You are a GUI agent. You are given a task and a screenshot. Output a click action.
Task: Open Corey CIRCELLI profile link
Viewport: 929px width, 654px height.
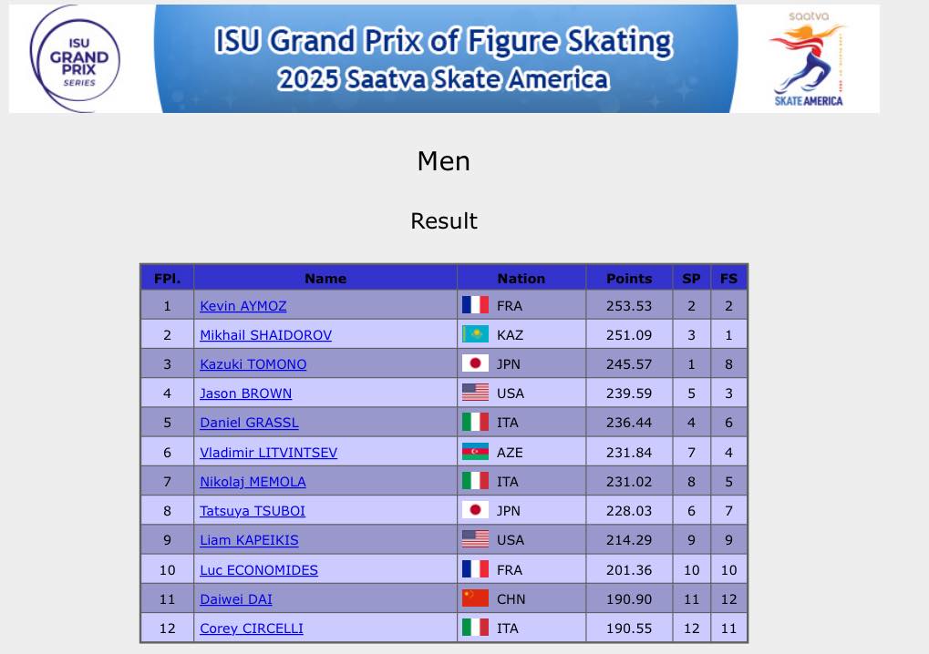(252, 628)
